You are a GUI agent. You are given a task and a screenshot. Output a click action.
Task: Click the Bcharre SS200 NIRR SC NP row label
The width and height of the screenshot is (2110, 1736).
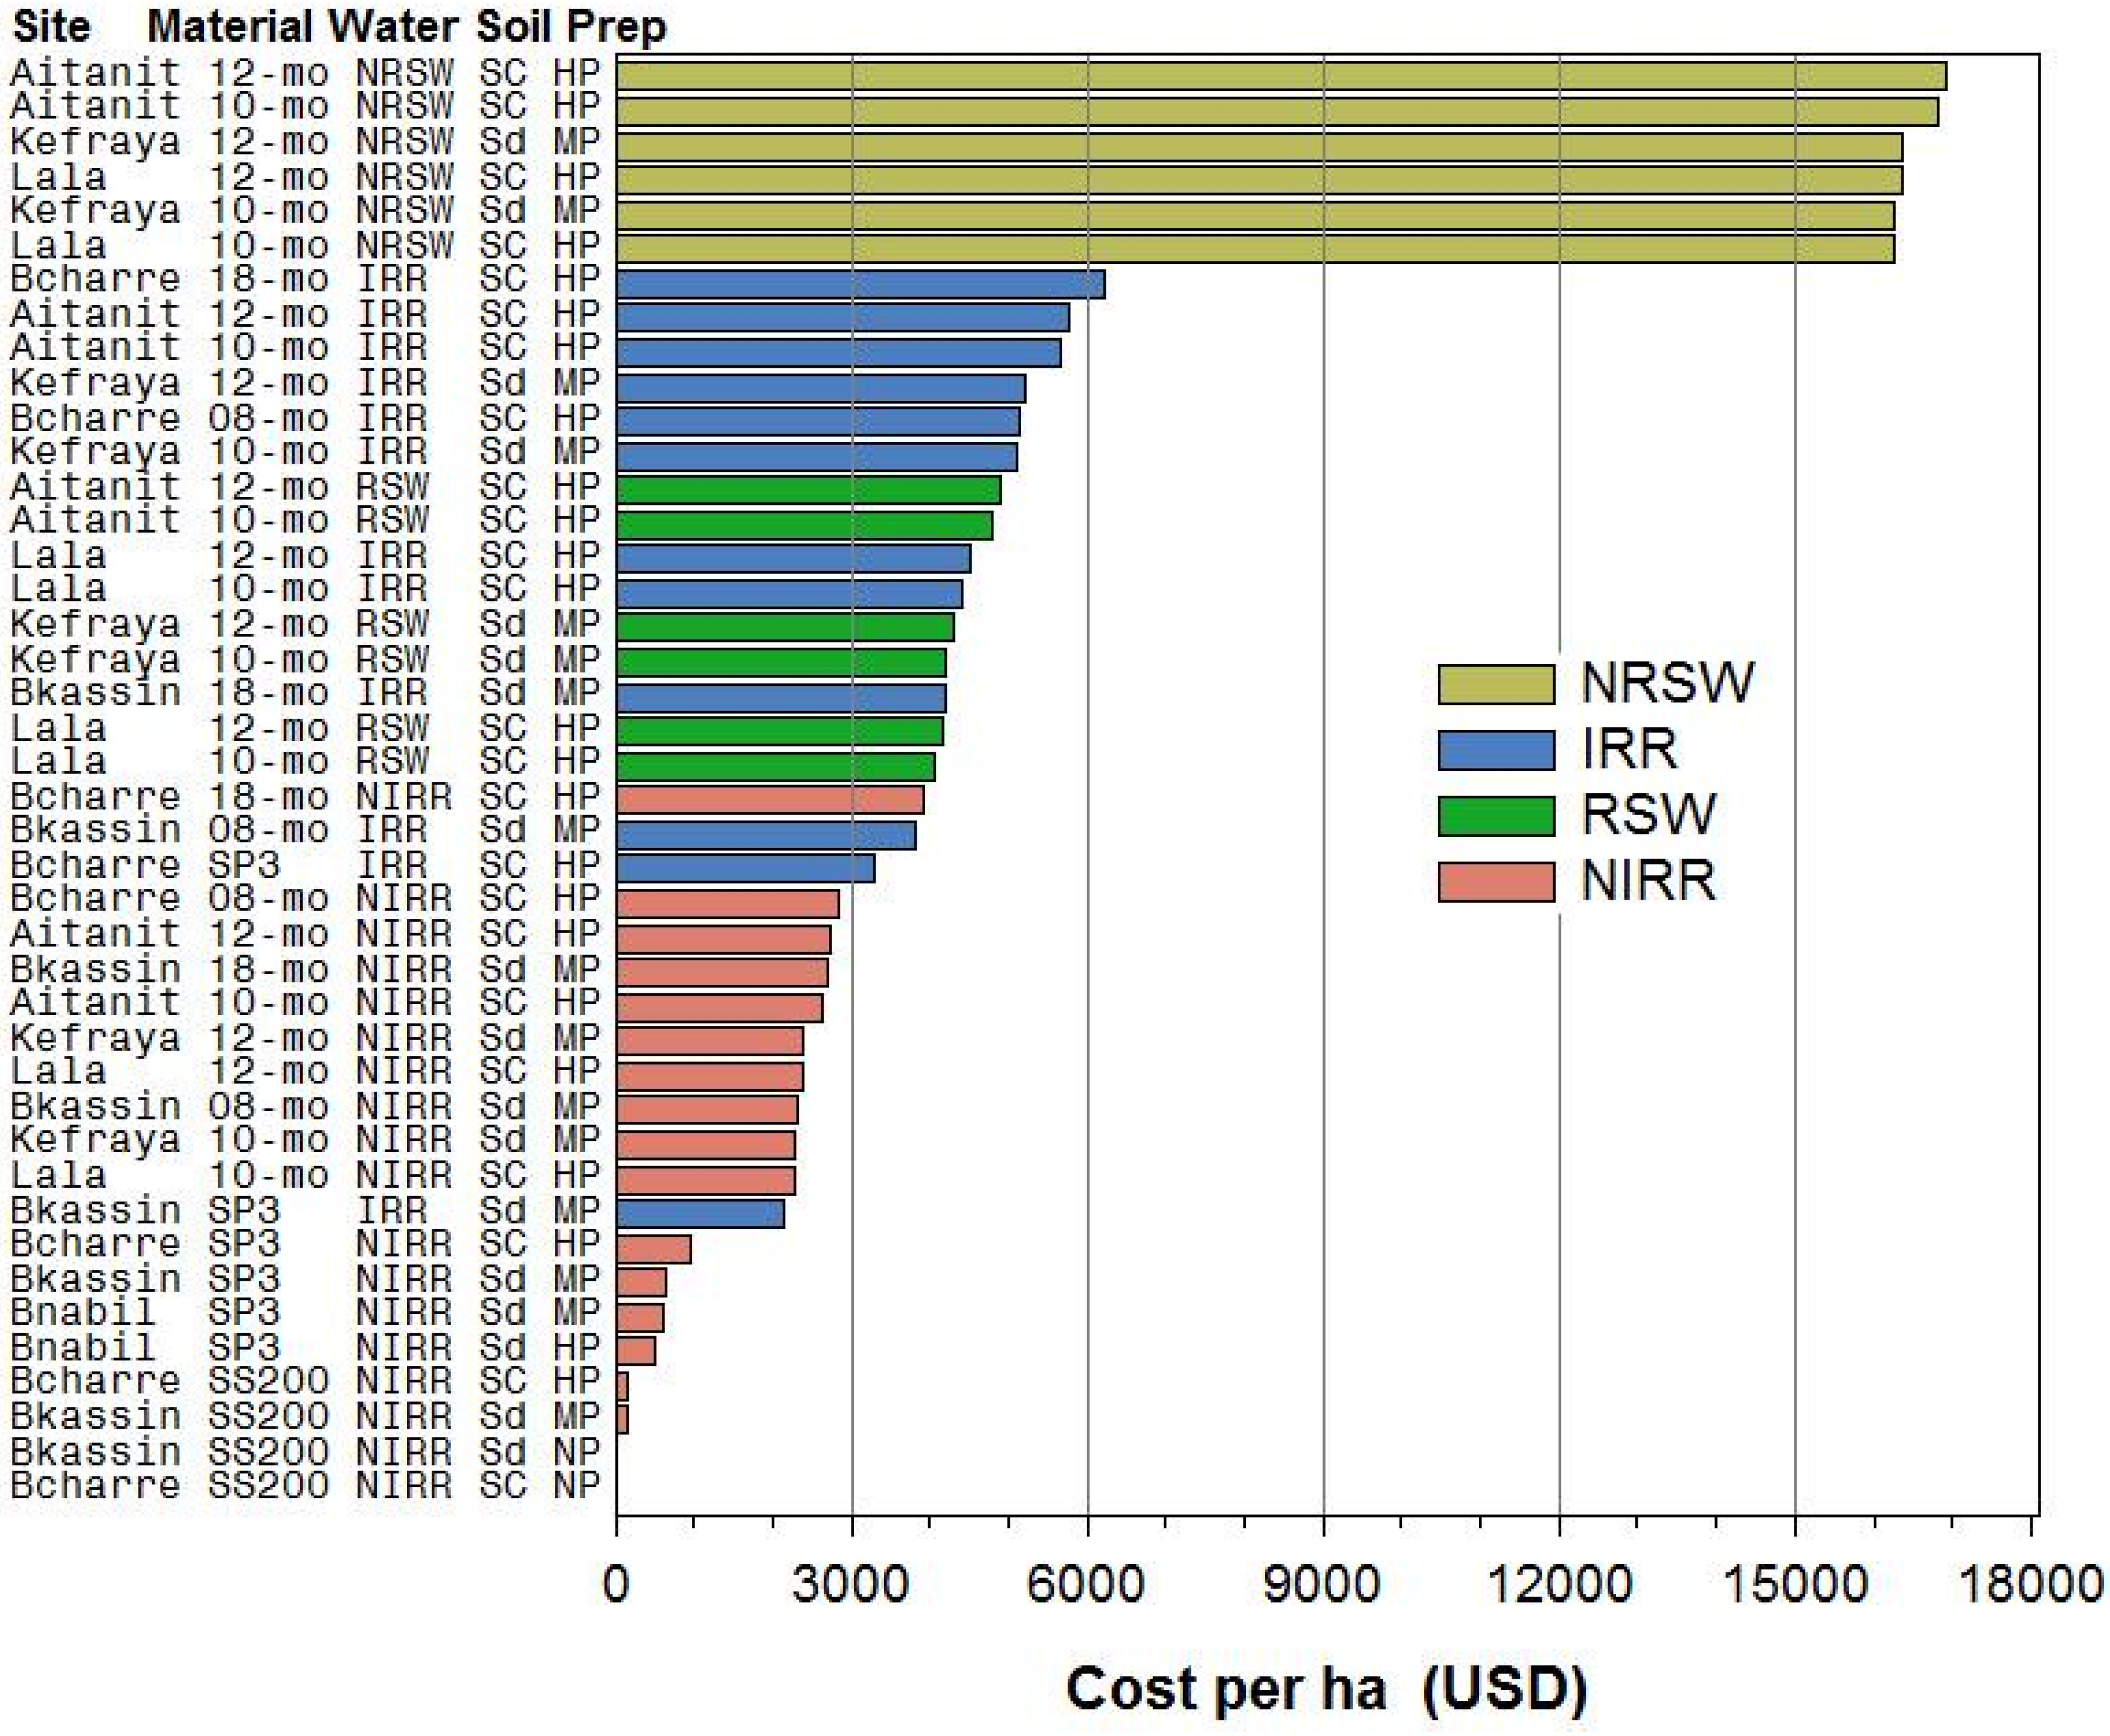[x=305, y=1486]
